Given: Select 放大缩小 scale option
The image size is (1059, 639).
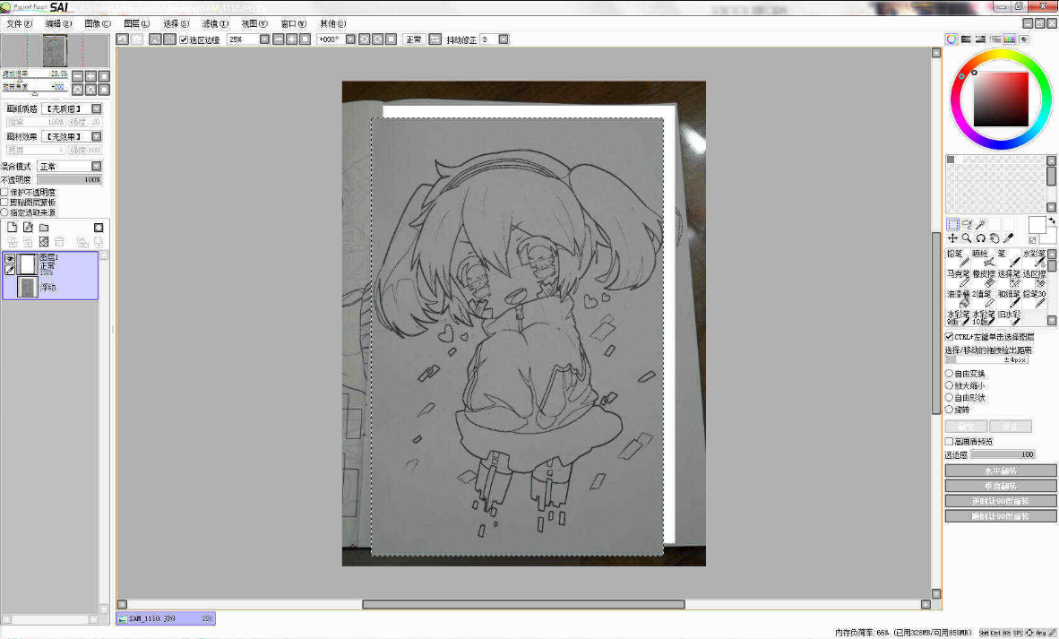Looking at the screenshot, I should tap(949, 385).
